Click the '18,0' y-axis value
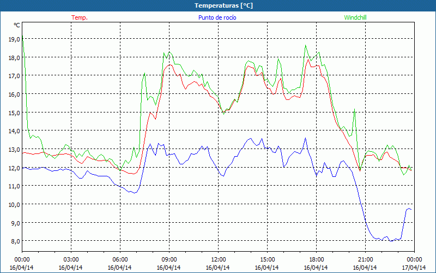436x273 pixels. pyautogui.click(x=14, y=58)
